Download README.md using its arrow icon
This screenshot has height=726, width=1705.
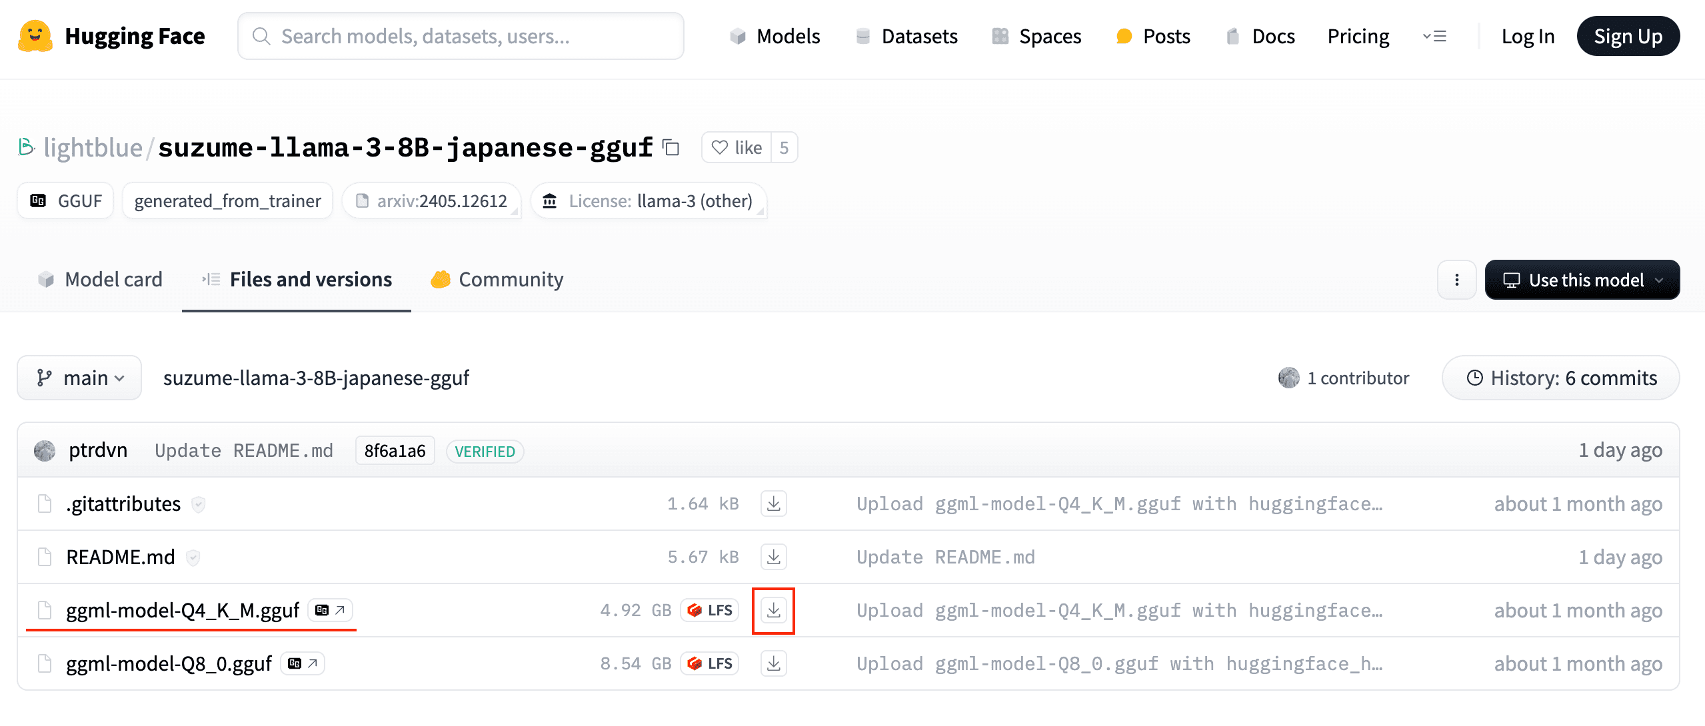[x=773, y=557]
